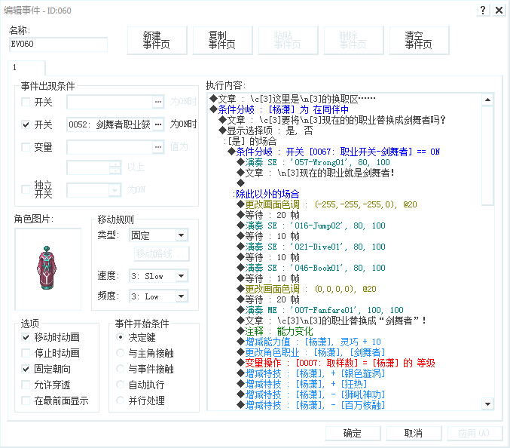This screenshot has height=448, width=510.
Task: Open the 频度 Low frequency dropdown
Action: click(x=182, y=296)
